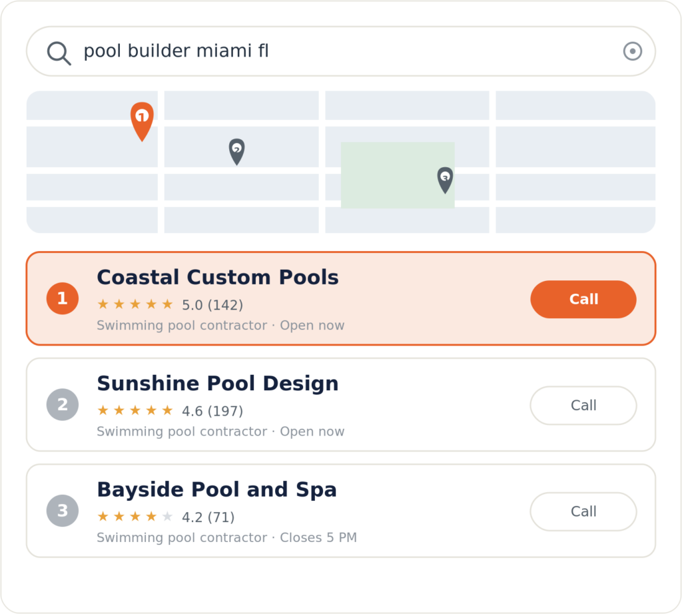Open the Bayside Pool and Spa listing title
682x614 pixels.
(x=216, y=489)
